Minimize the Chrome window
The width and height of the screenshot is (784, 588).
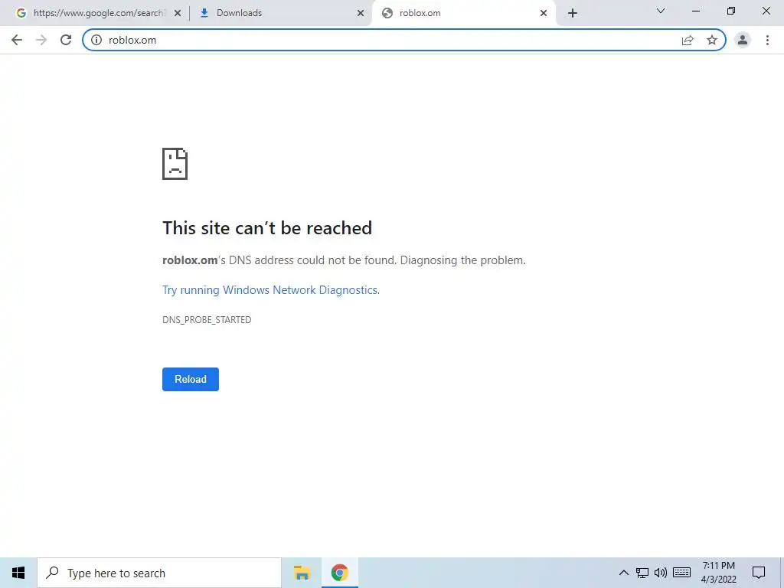click(x=695, y=11)
